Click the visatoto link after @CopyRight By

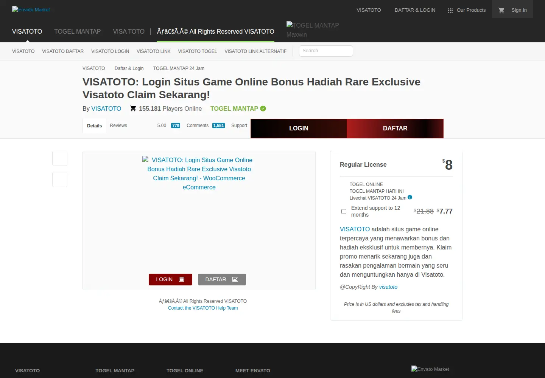388,287
